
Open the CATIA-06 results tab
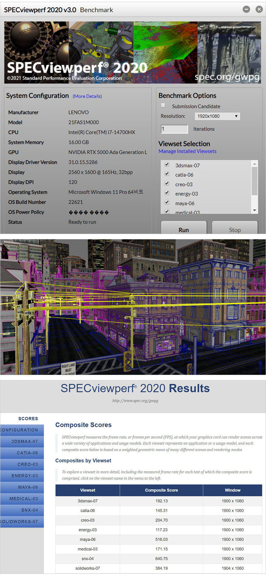coord(22,453)
